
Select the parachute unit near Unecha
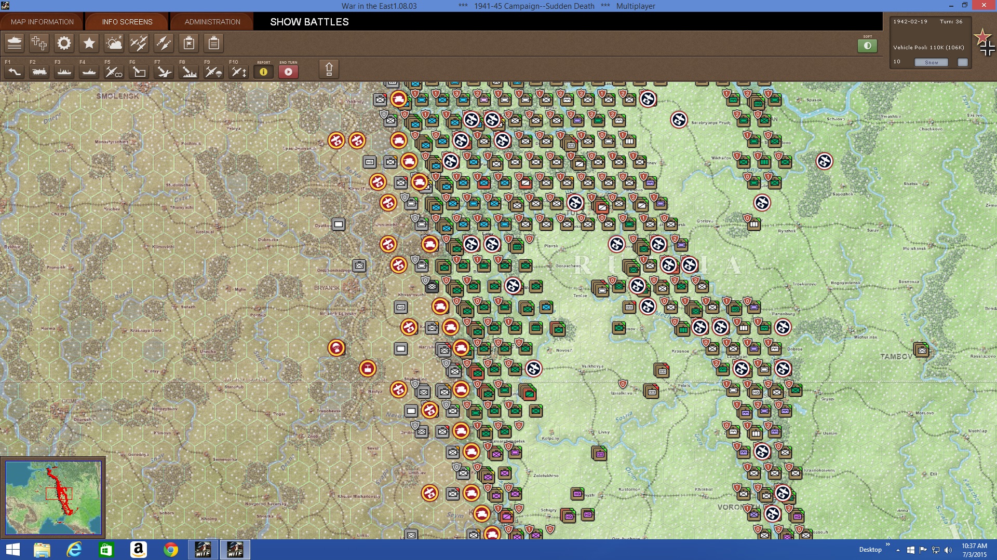(x=336, y=348)
